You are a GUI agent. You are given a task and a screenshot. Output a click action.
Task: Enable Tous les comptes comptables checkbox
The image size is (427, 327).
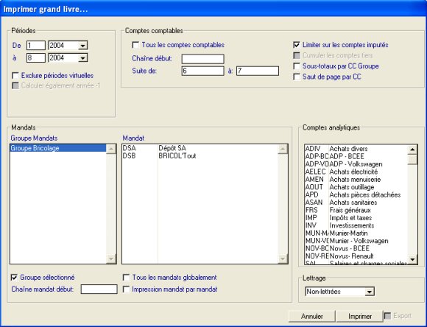pos(135,45)
